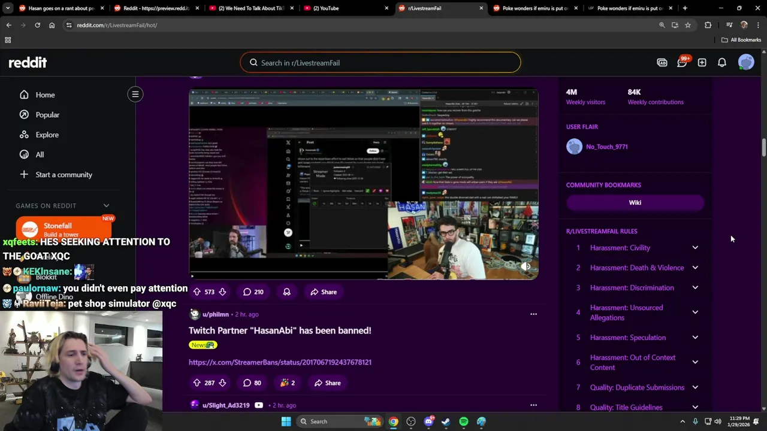Upvote the post with 573 votes
This screenshot has width=767, height=431.
tap(197, 292)
